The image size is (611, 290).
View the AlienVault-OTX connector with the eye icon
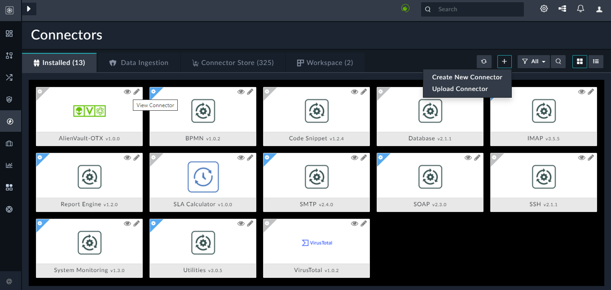tap(127, 91)
